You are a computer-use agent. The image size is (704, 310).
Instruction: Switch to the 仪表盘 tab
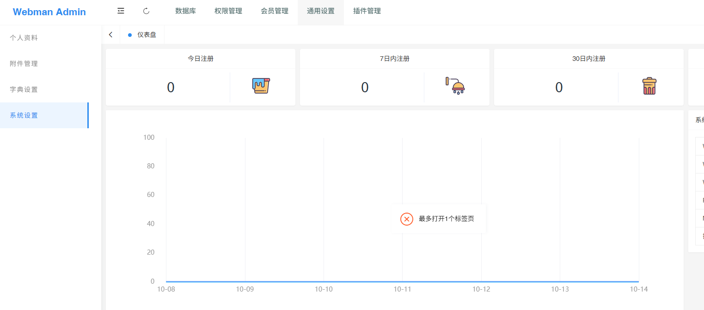(147, 35)
